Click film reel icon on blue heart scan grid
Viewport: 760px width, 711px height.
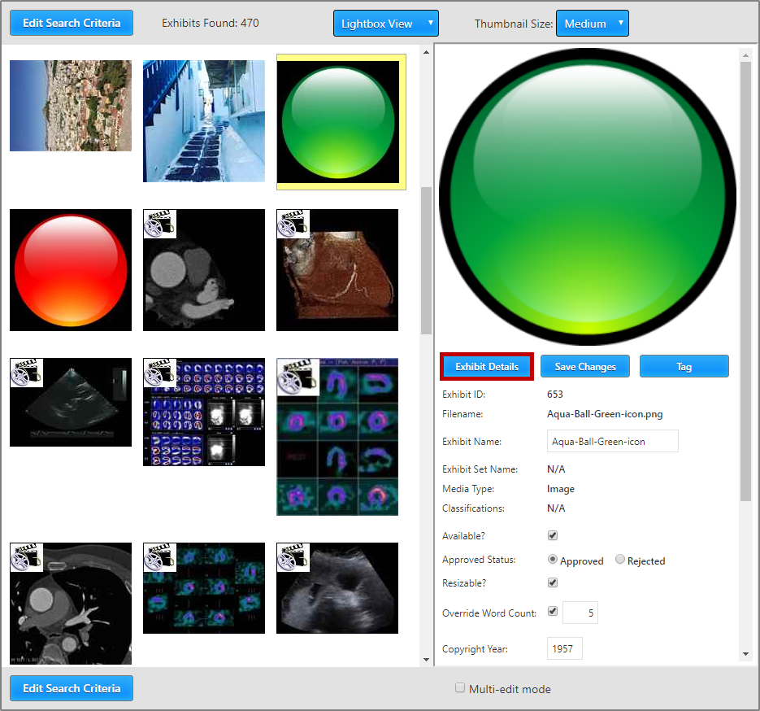(160, 373)
